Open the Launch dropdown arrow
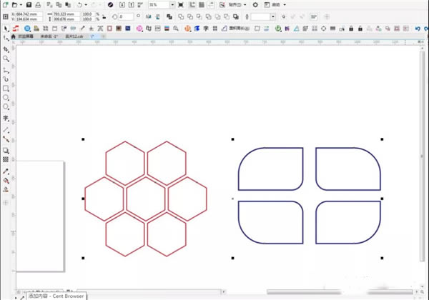Viewport: 429px width, 300px height. (285, 5)
